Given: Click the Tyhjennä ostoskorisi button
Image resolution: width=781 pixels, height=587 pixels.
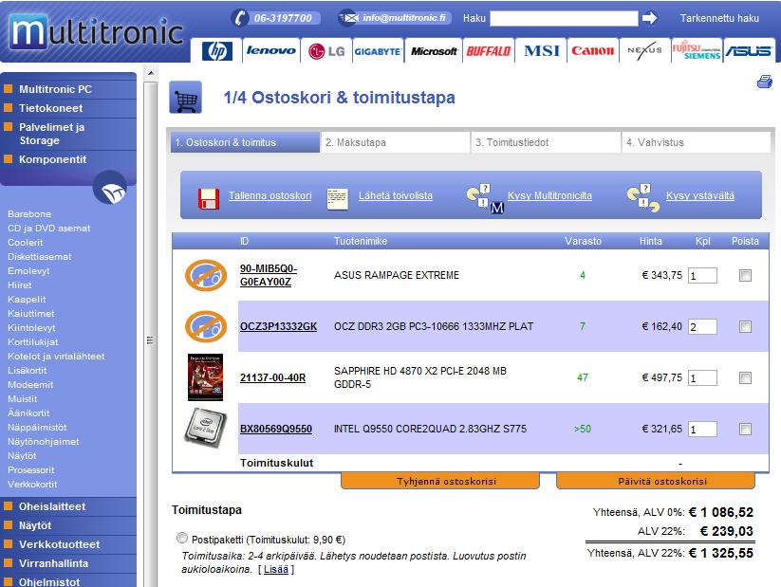Looking at the screenshot, I should tap(440, 481).
